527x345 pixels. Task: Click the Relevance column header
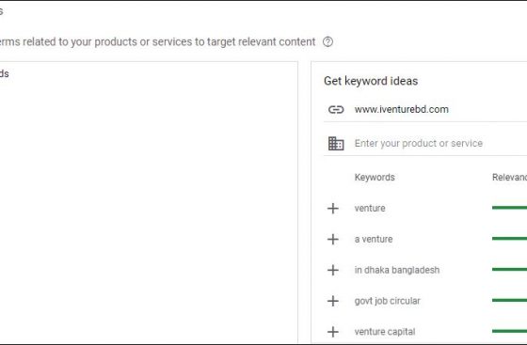pos(509,177)
